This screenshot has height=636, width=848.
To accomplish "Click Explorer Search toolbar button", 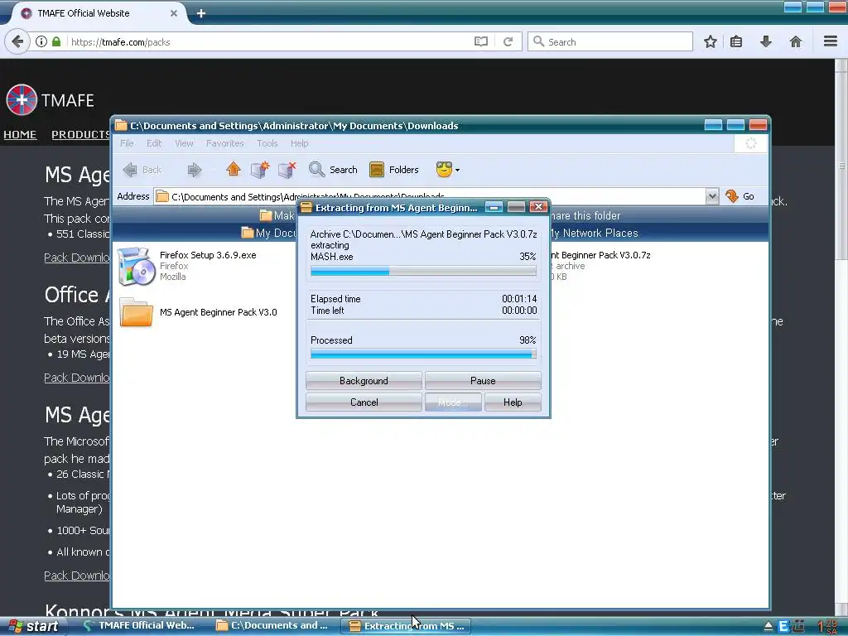I will pyautogui.click(x=333, y=170).
